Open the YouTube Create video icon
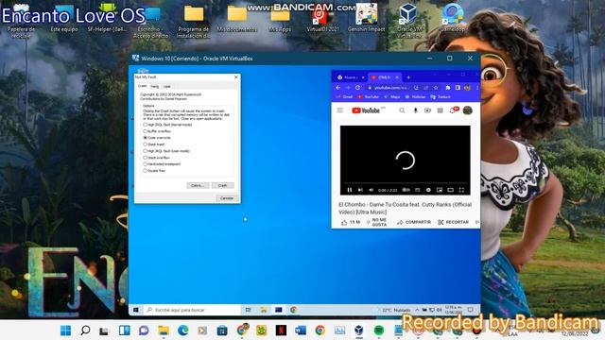This screenshot has height=340, width=605. click(x=427, y=110)
